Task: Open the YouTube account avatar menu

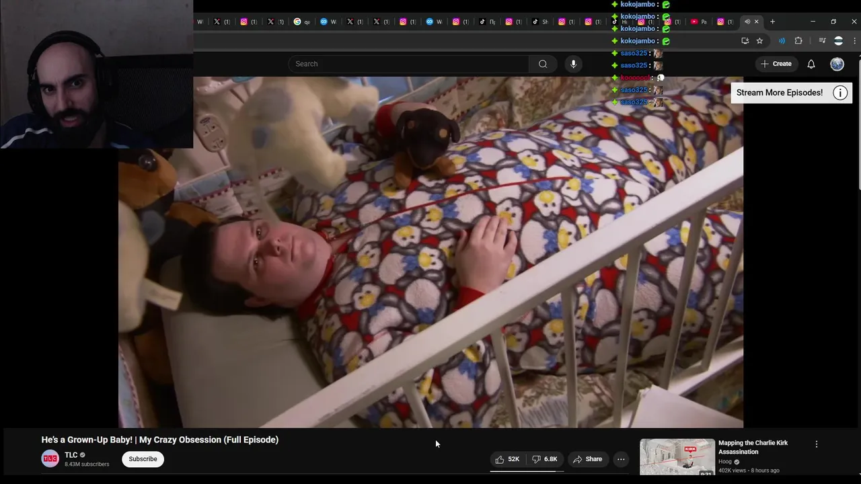Action: 837,64
